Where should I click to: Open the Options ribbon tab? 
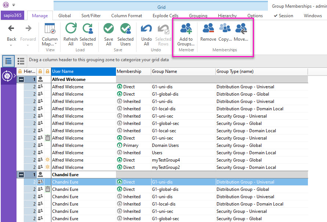(x=255, y=16)
